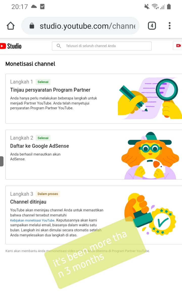
Task: Tap the browser home icon
Action: click(x=11, y=26)
